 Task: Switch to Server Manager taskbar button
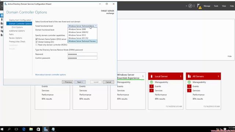pos(46,129)
